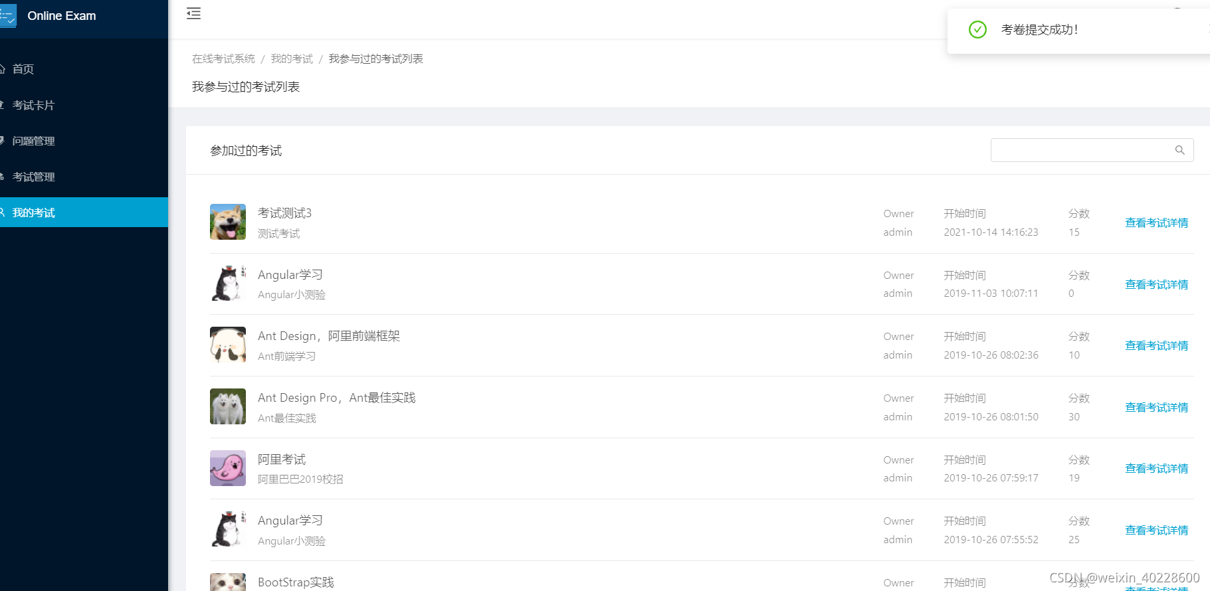1210x591 pixels.
Task: Click the Ant Design，阿里前端框架 title
Action: point(329,336)
